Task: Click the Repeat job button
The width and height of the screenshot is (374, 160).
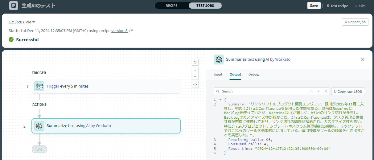Action: pyautogui.click(x=355, y=22)
